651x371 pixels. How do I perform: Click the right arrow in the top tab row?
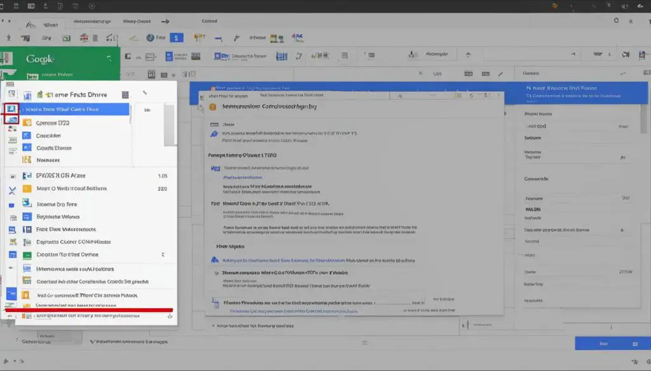click(165, 21)
